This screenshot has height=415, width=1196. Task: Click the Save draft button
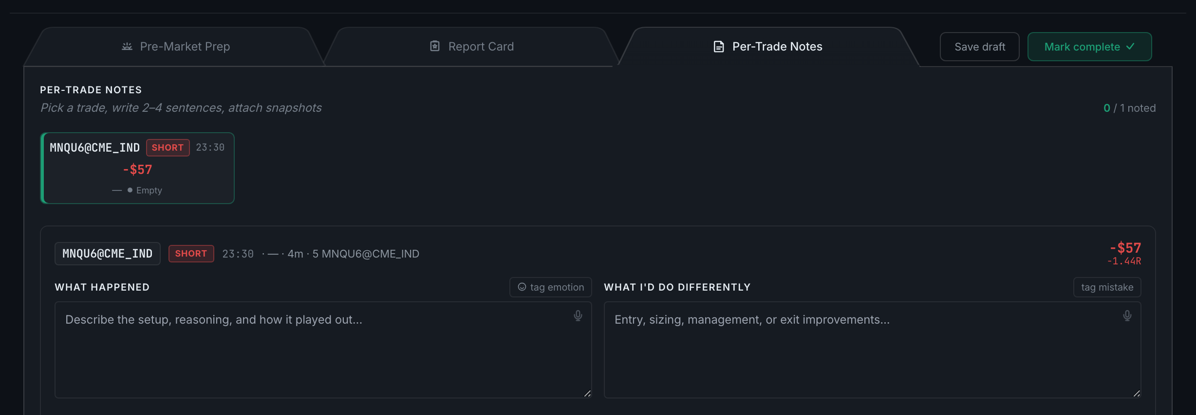tap(980, 47)
